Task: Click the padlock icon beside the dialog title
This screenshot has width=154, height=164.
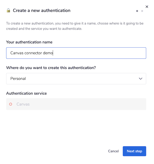Action: pyautogui.click(x=8, y=11)
